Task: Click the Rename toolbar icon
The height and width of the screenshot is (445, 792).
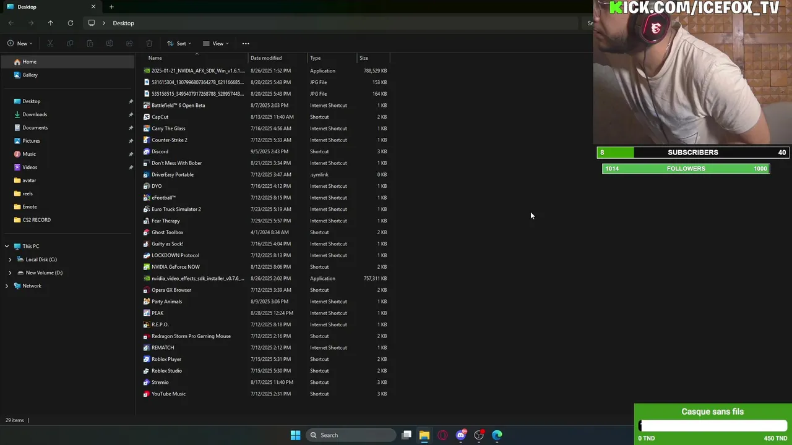Action: 110,43
